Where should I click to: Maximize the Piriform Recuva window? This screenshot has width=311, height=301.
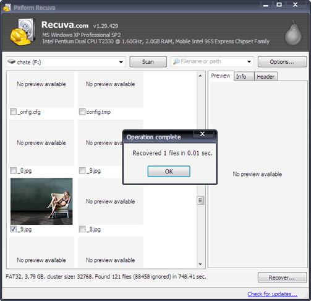[x=279, y=5]
